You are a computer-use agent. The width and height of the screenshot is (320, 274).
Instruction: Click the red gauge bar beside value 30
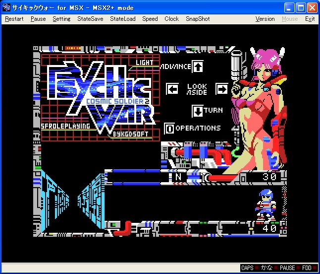pyautogui.click(x=225, y=177)
